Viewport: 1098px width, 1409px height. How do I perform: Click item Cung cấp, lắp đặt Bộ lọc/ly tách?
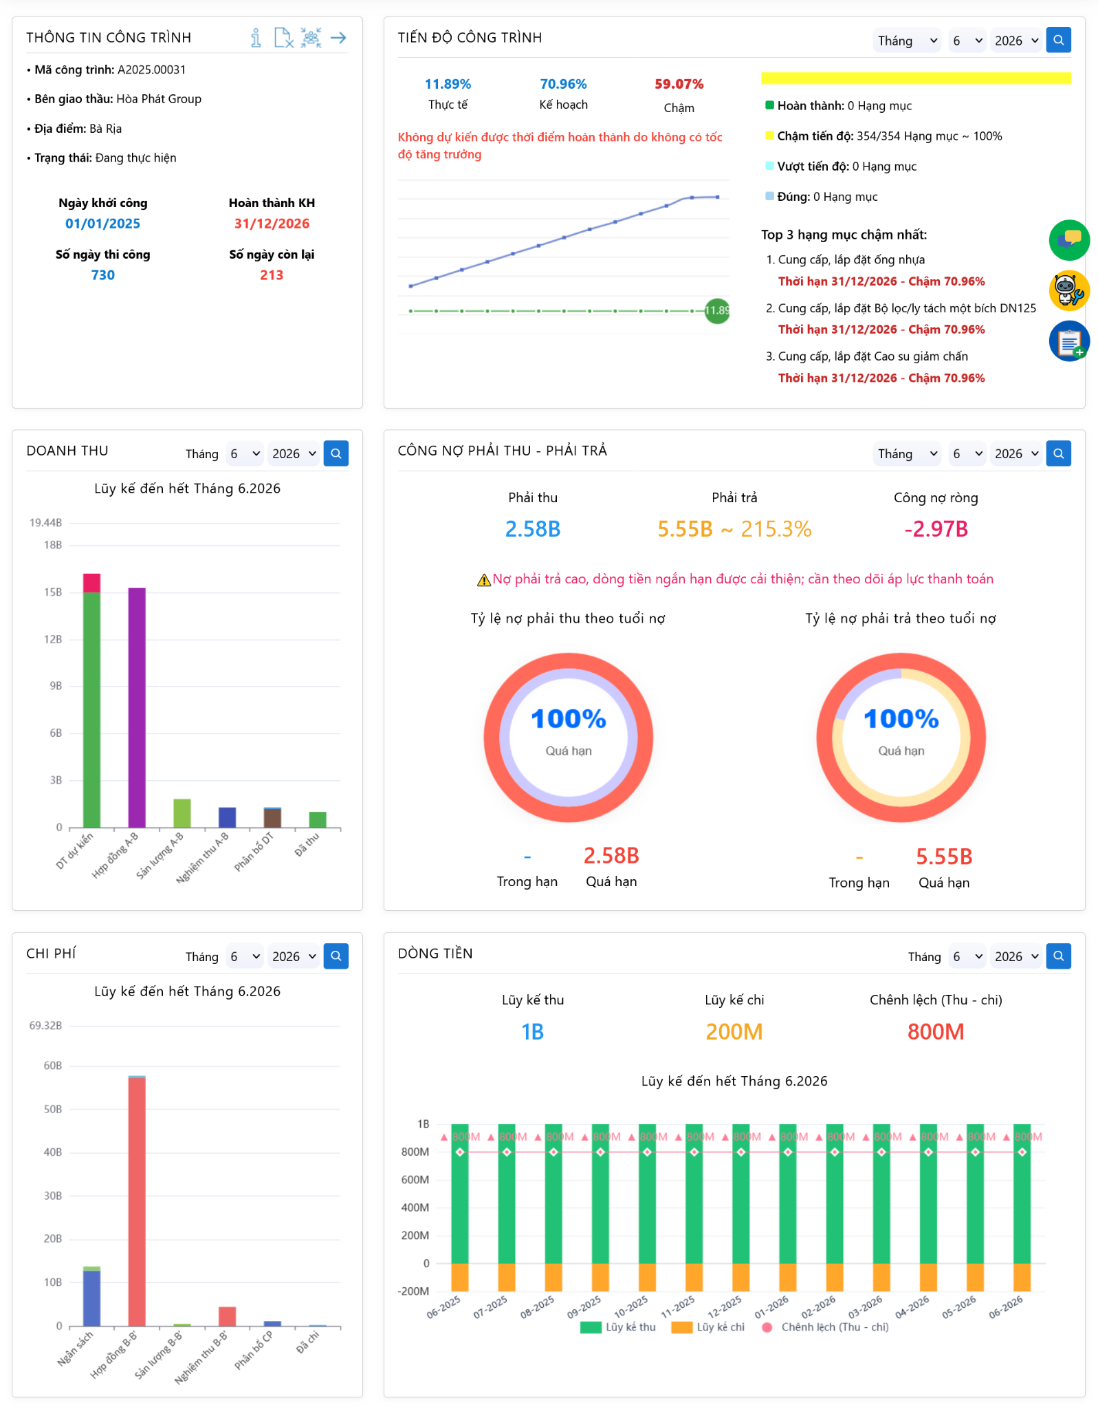907,308
